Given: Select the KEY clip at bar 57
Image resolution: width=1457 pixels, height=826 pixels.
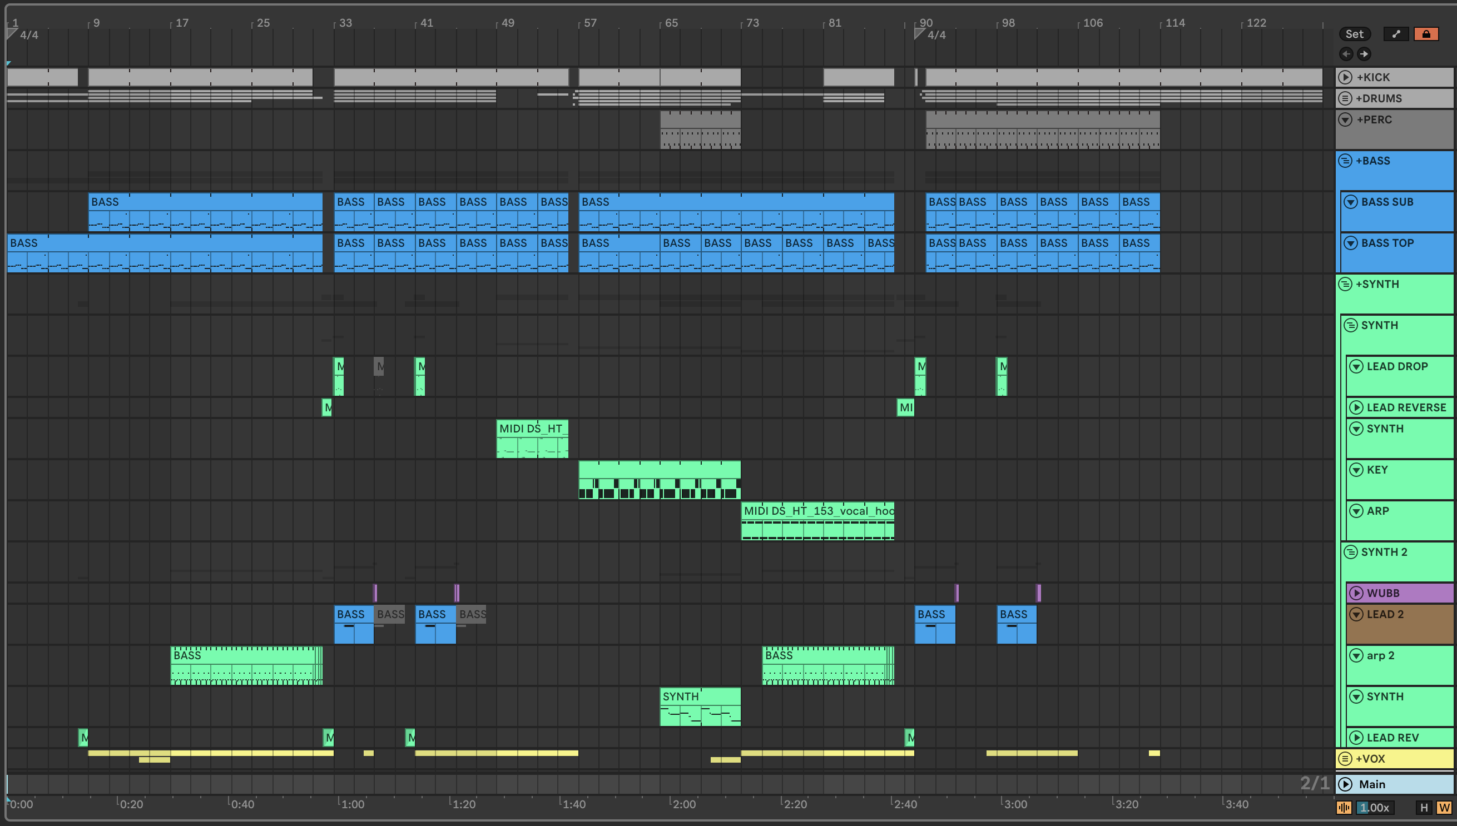Looking at the screenshot, I should coord(660,480).
